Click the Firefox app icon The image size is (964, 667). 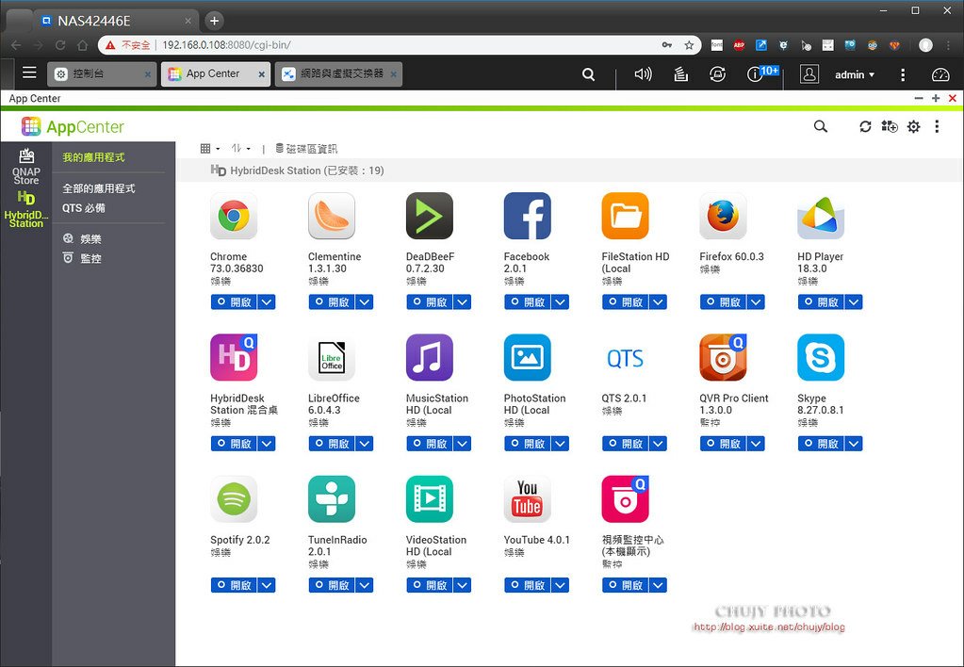click(723, 216)
